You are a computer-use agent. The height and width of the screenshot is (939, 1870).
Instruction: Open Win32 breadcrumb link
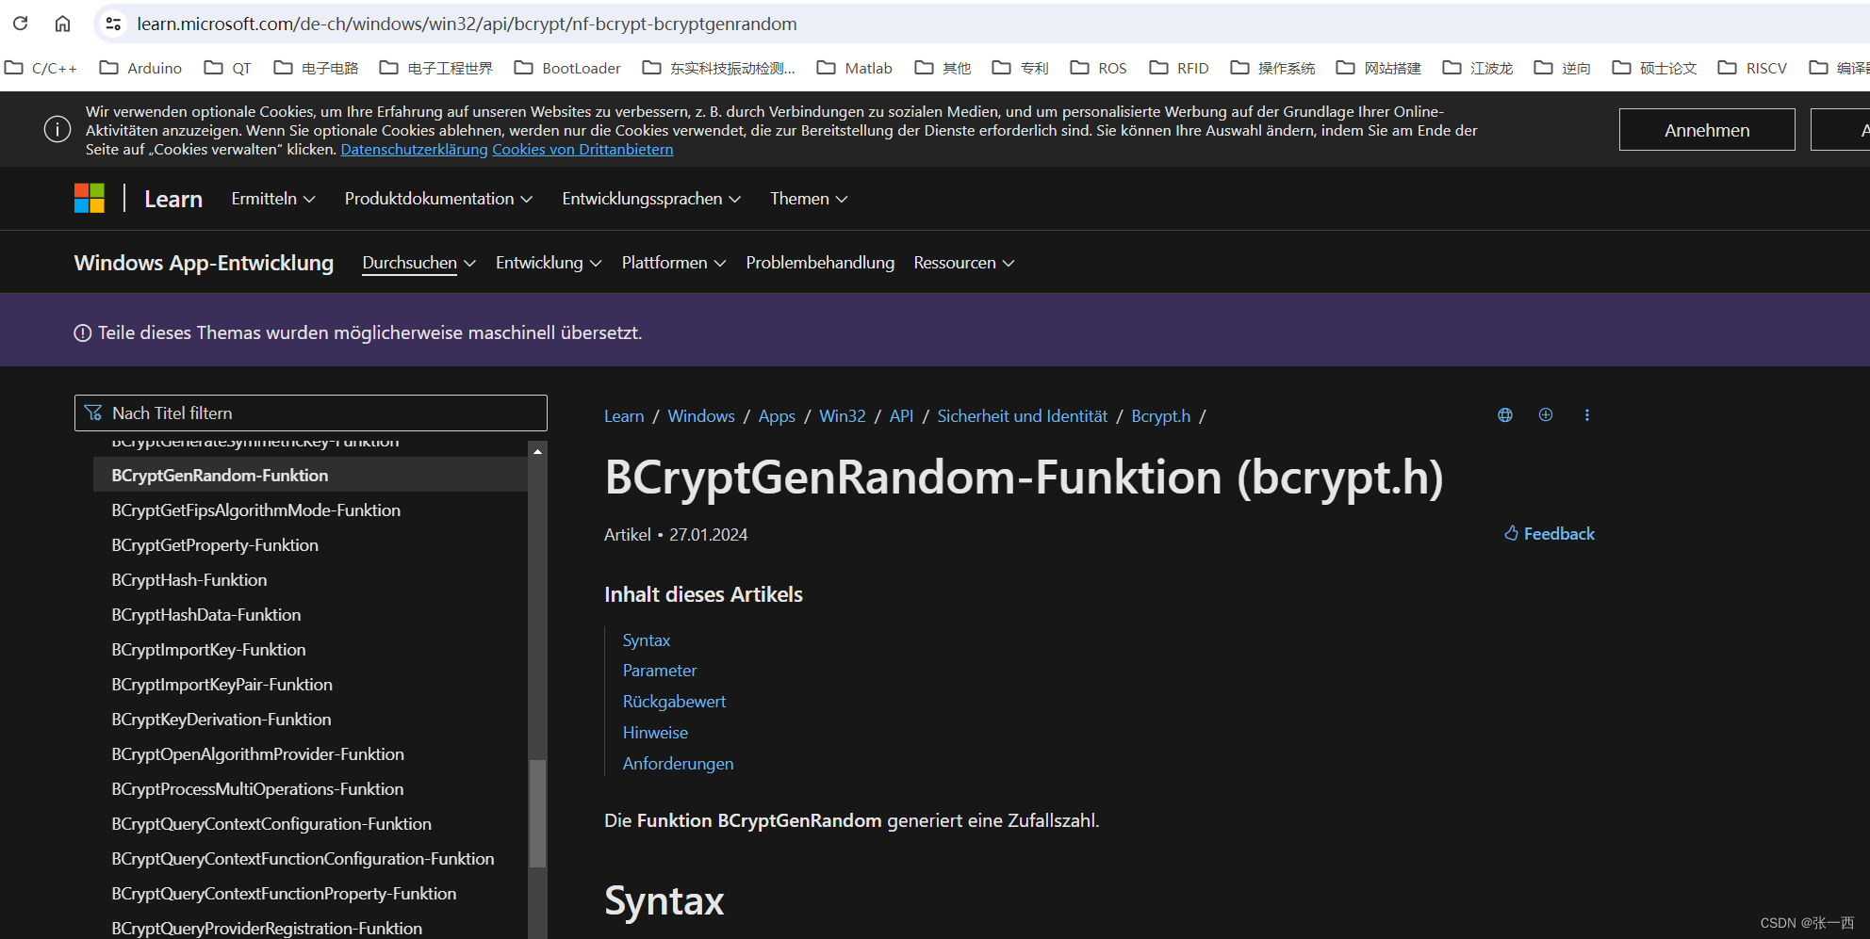843,416
